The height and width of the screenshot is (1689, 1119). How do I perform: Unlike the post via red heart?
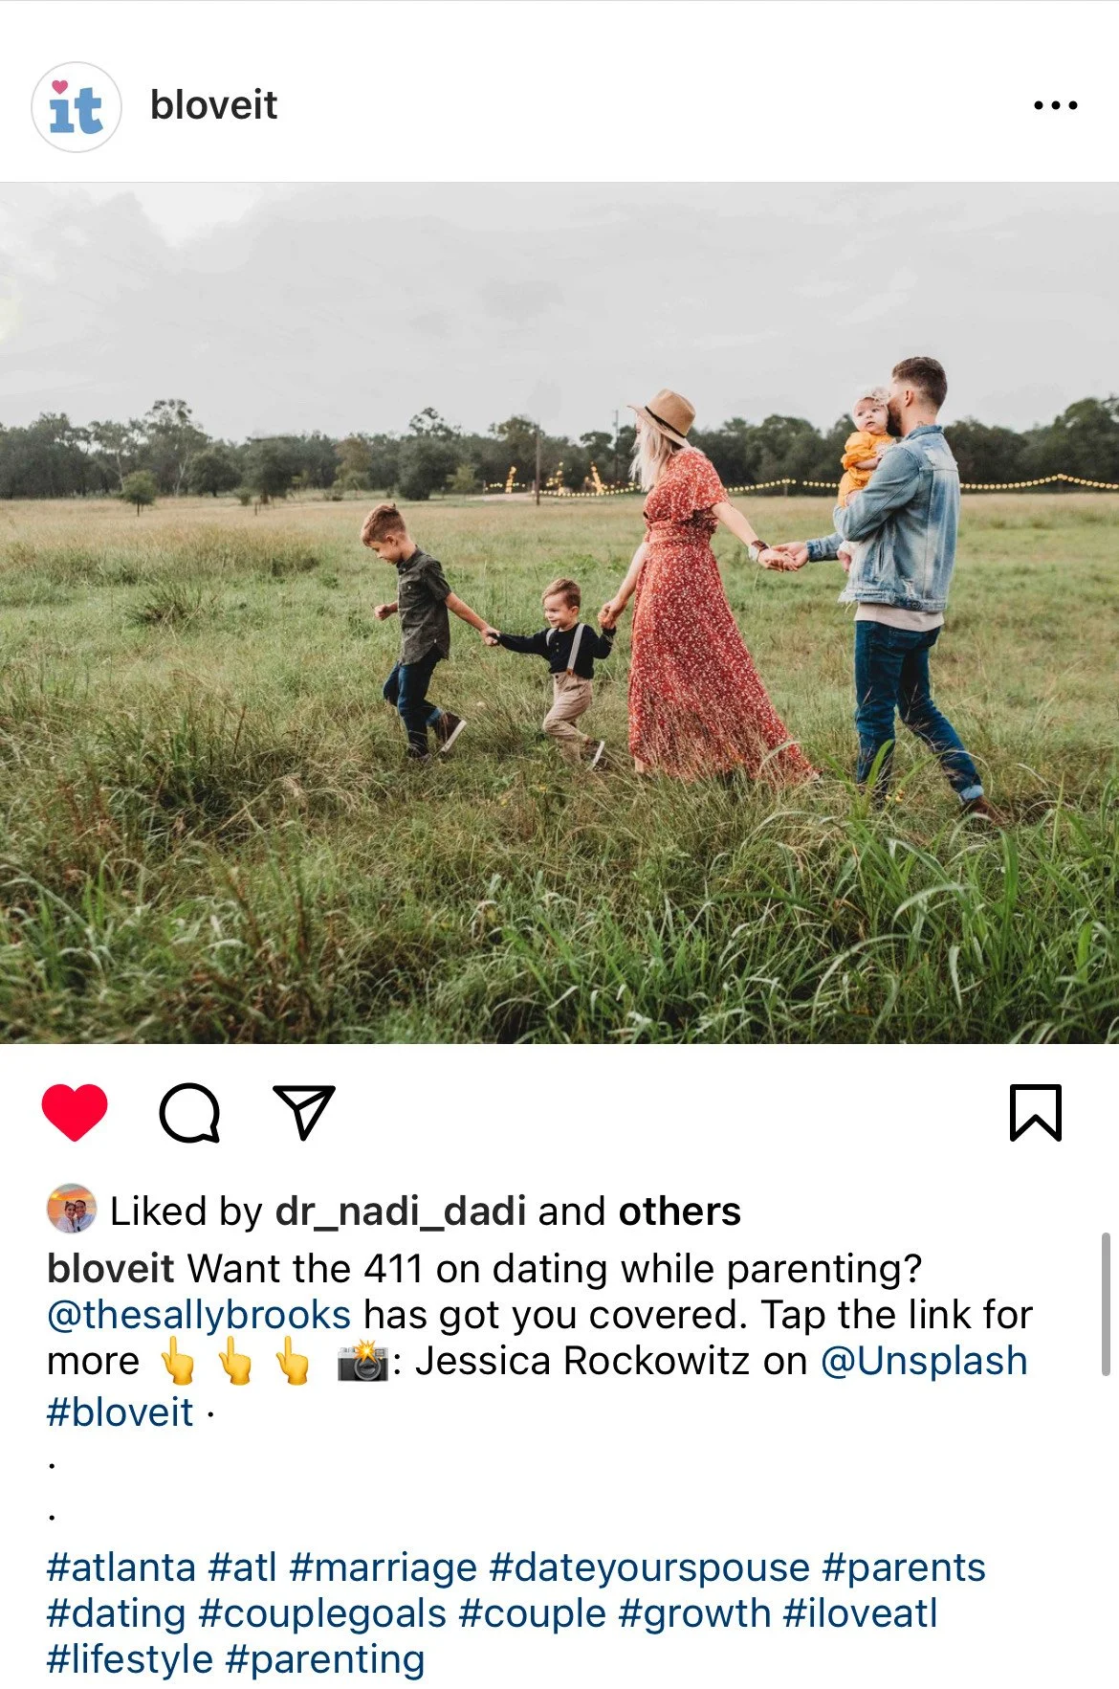click(x=75, y=1112)
